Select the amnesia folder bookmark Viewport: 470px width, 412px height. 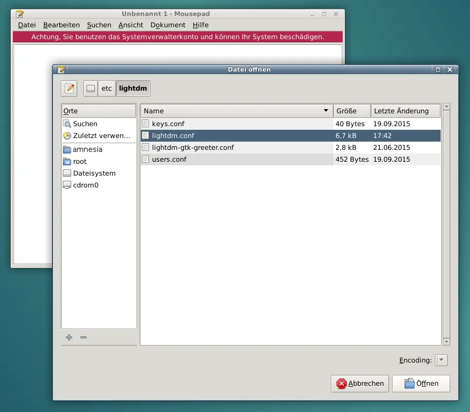(87, 149)
